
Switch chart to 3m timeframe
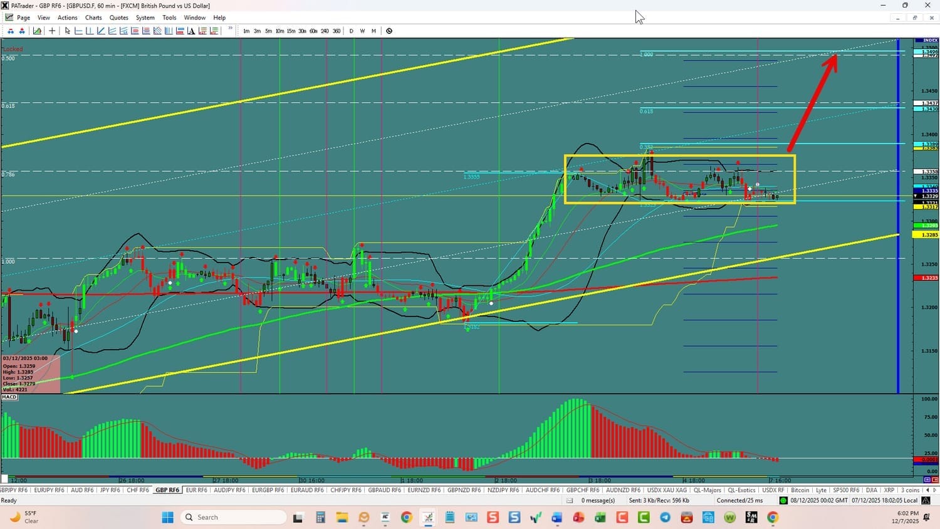tap(258, 31)
